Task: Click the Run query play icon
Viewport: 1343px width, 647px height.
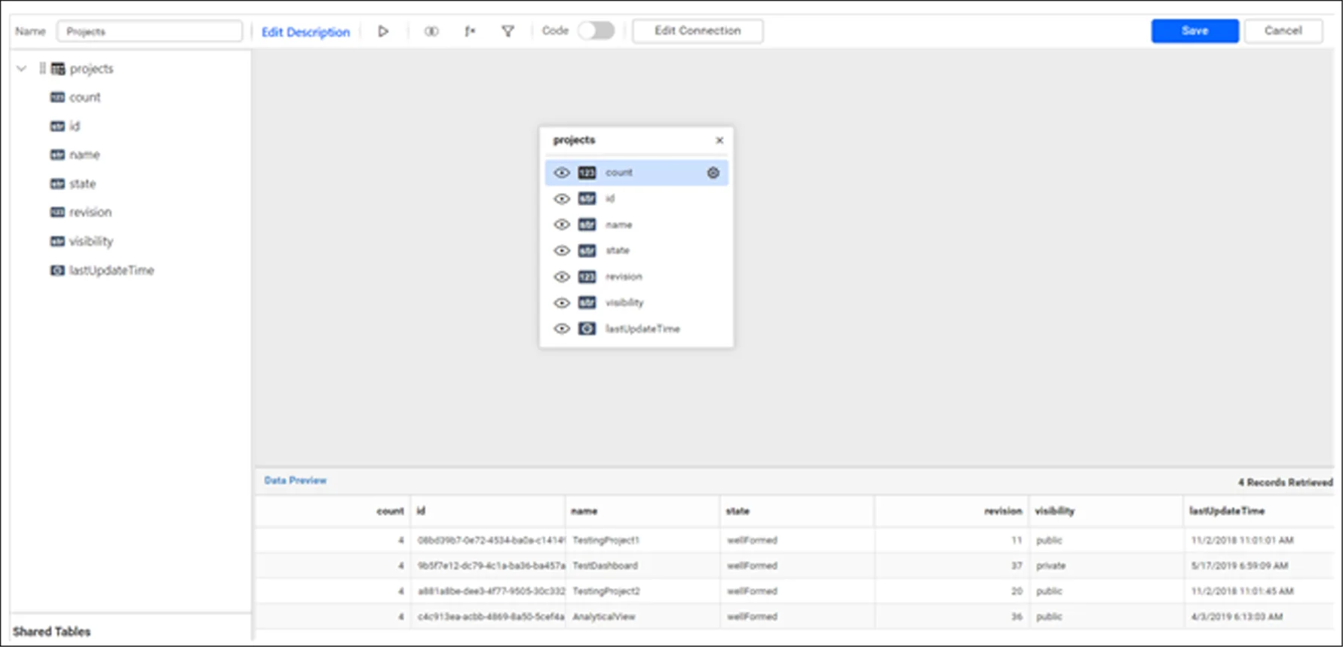Action: click(x=383, y=32)
